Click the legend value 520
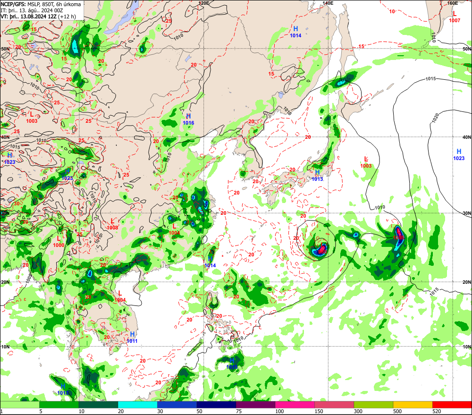This screenshot has height=415, width=472. [x=437, y=411]
